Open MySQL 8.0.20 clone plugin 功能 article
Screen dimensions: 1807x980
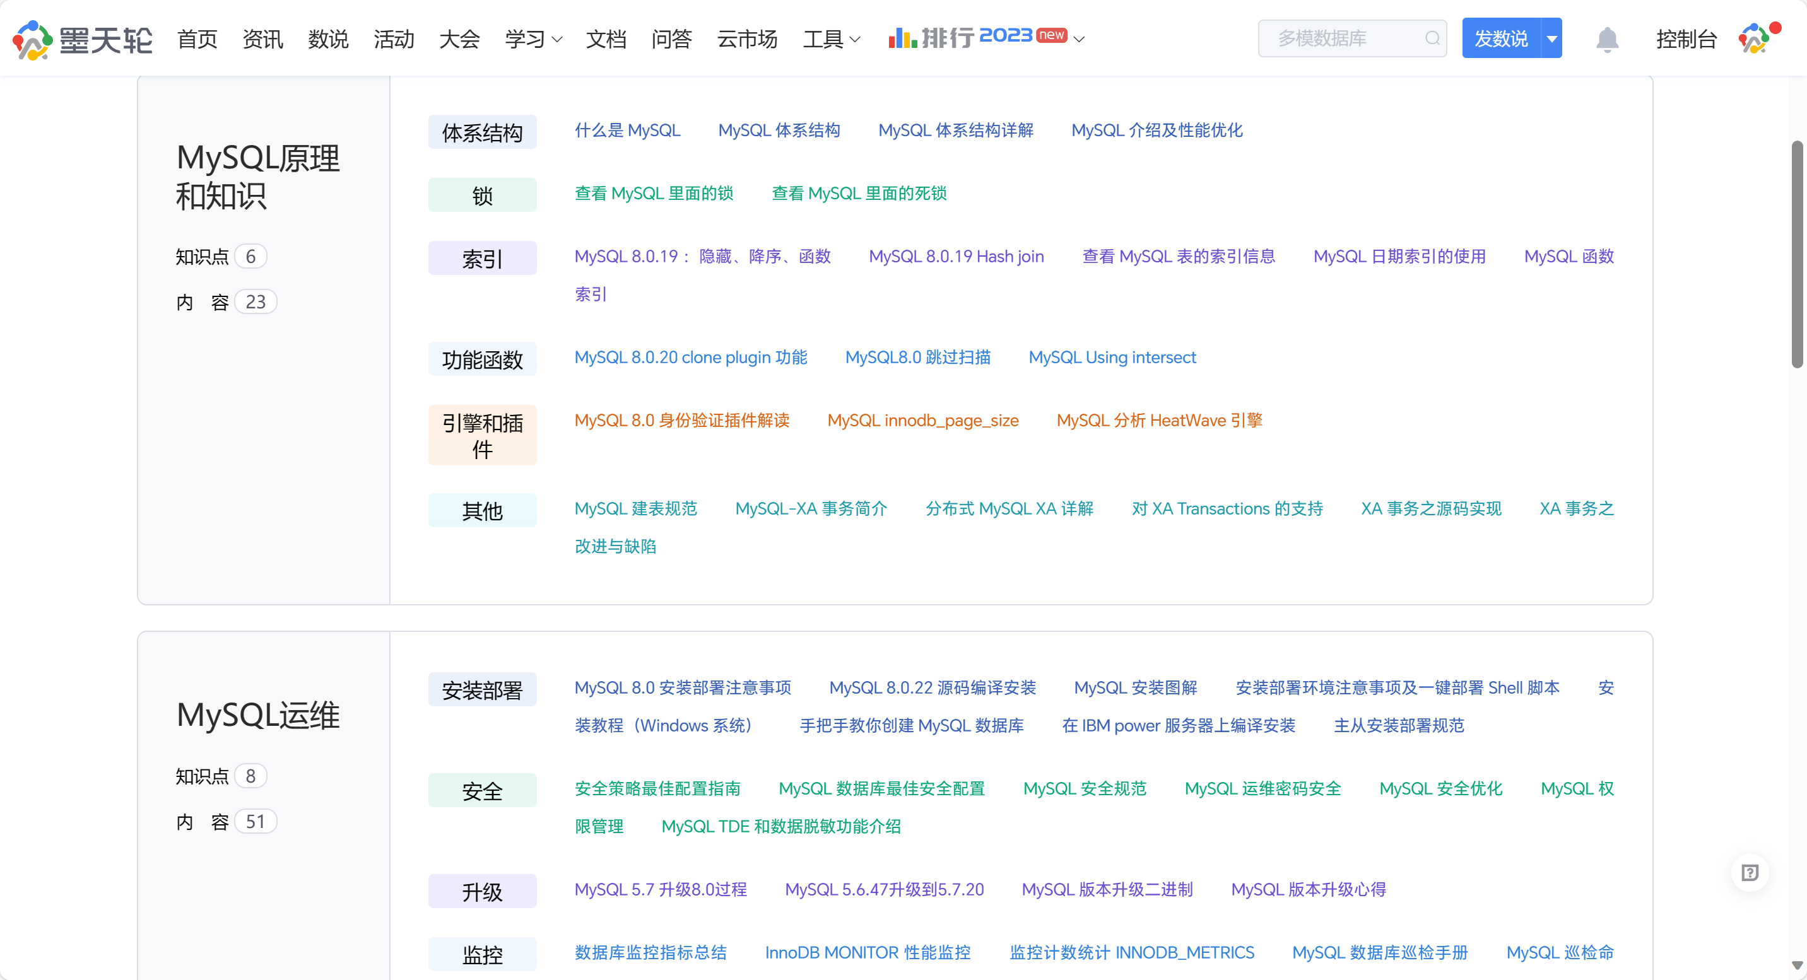tap(691, 358)
